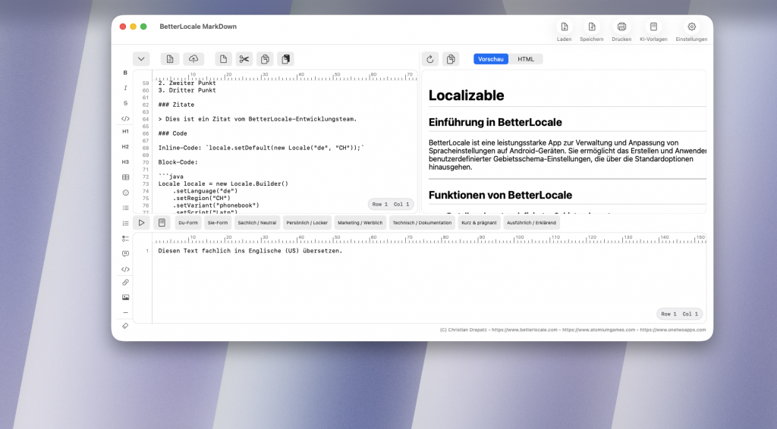Click the eraser icon in sidebar
Viewport: 777px width, 429px height.
point(125,326)
